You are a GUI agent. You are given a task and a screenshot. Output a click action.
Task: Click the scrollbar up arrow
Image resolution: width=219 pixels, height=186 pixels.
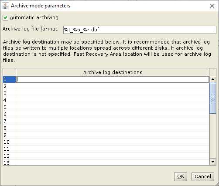tap(213, 79)
